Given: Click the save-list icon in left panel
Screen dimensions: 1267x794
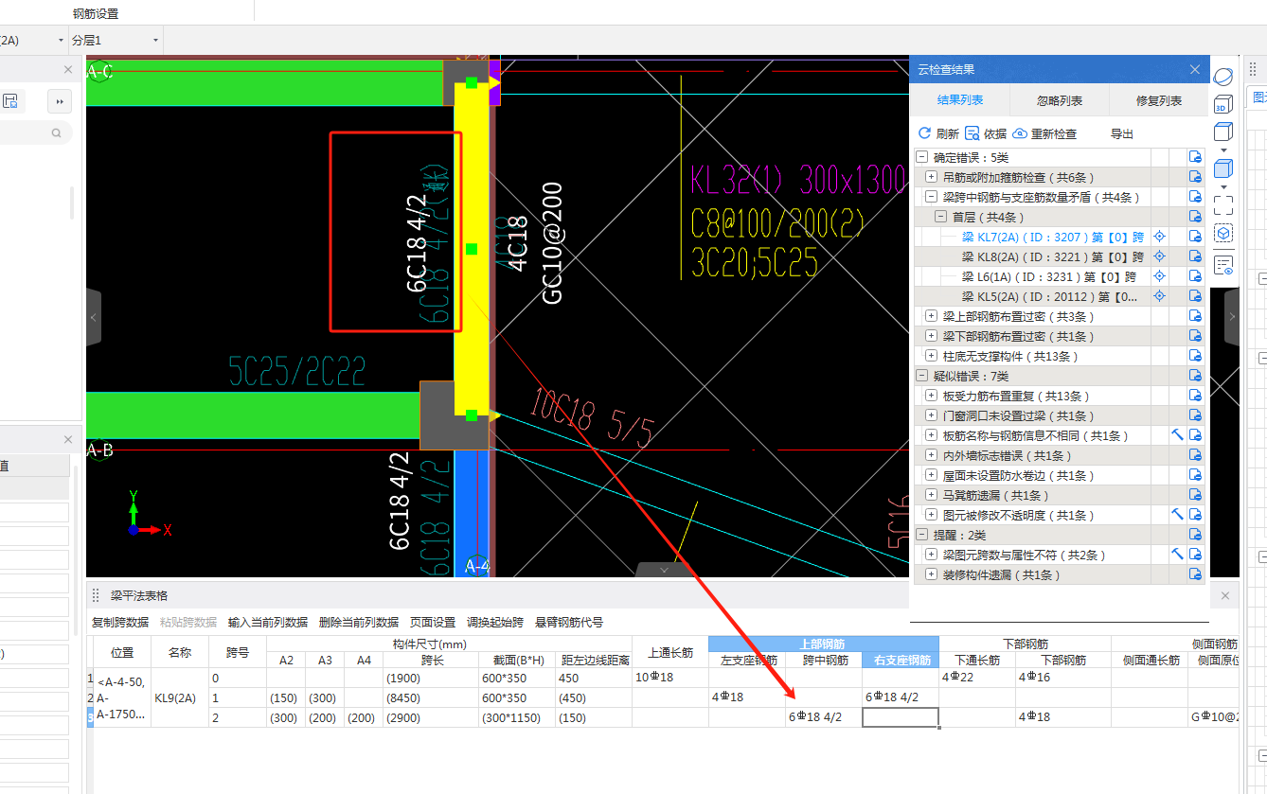Looking at the screenshot, I should pyautogui.click(x=10, y=101).
